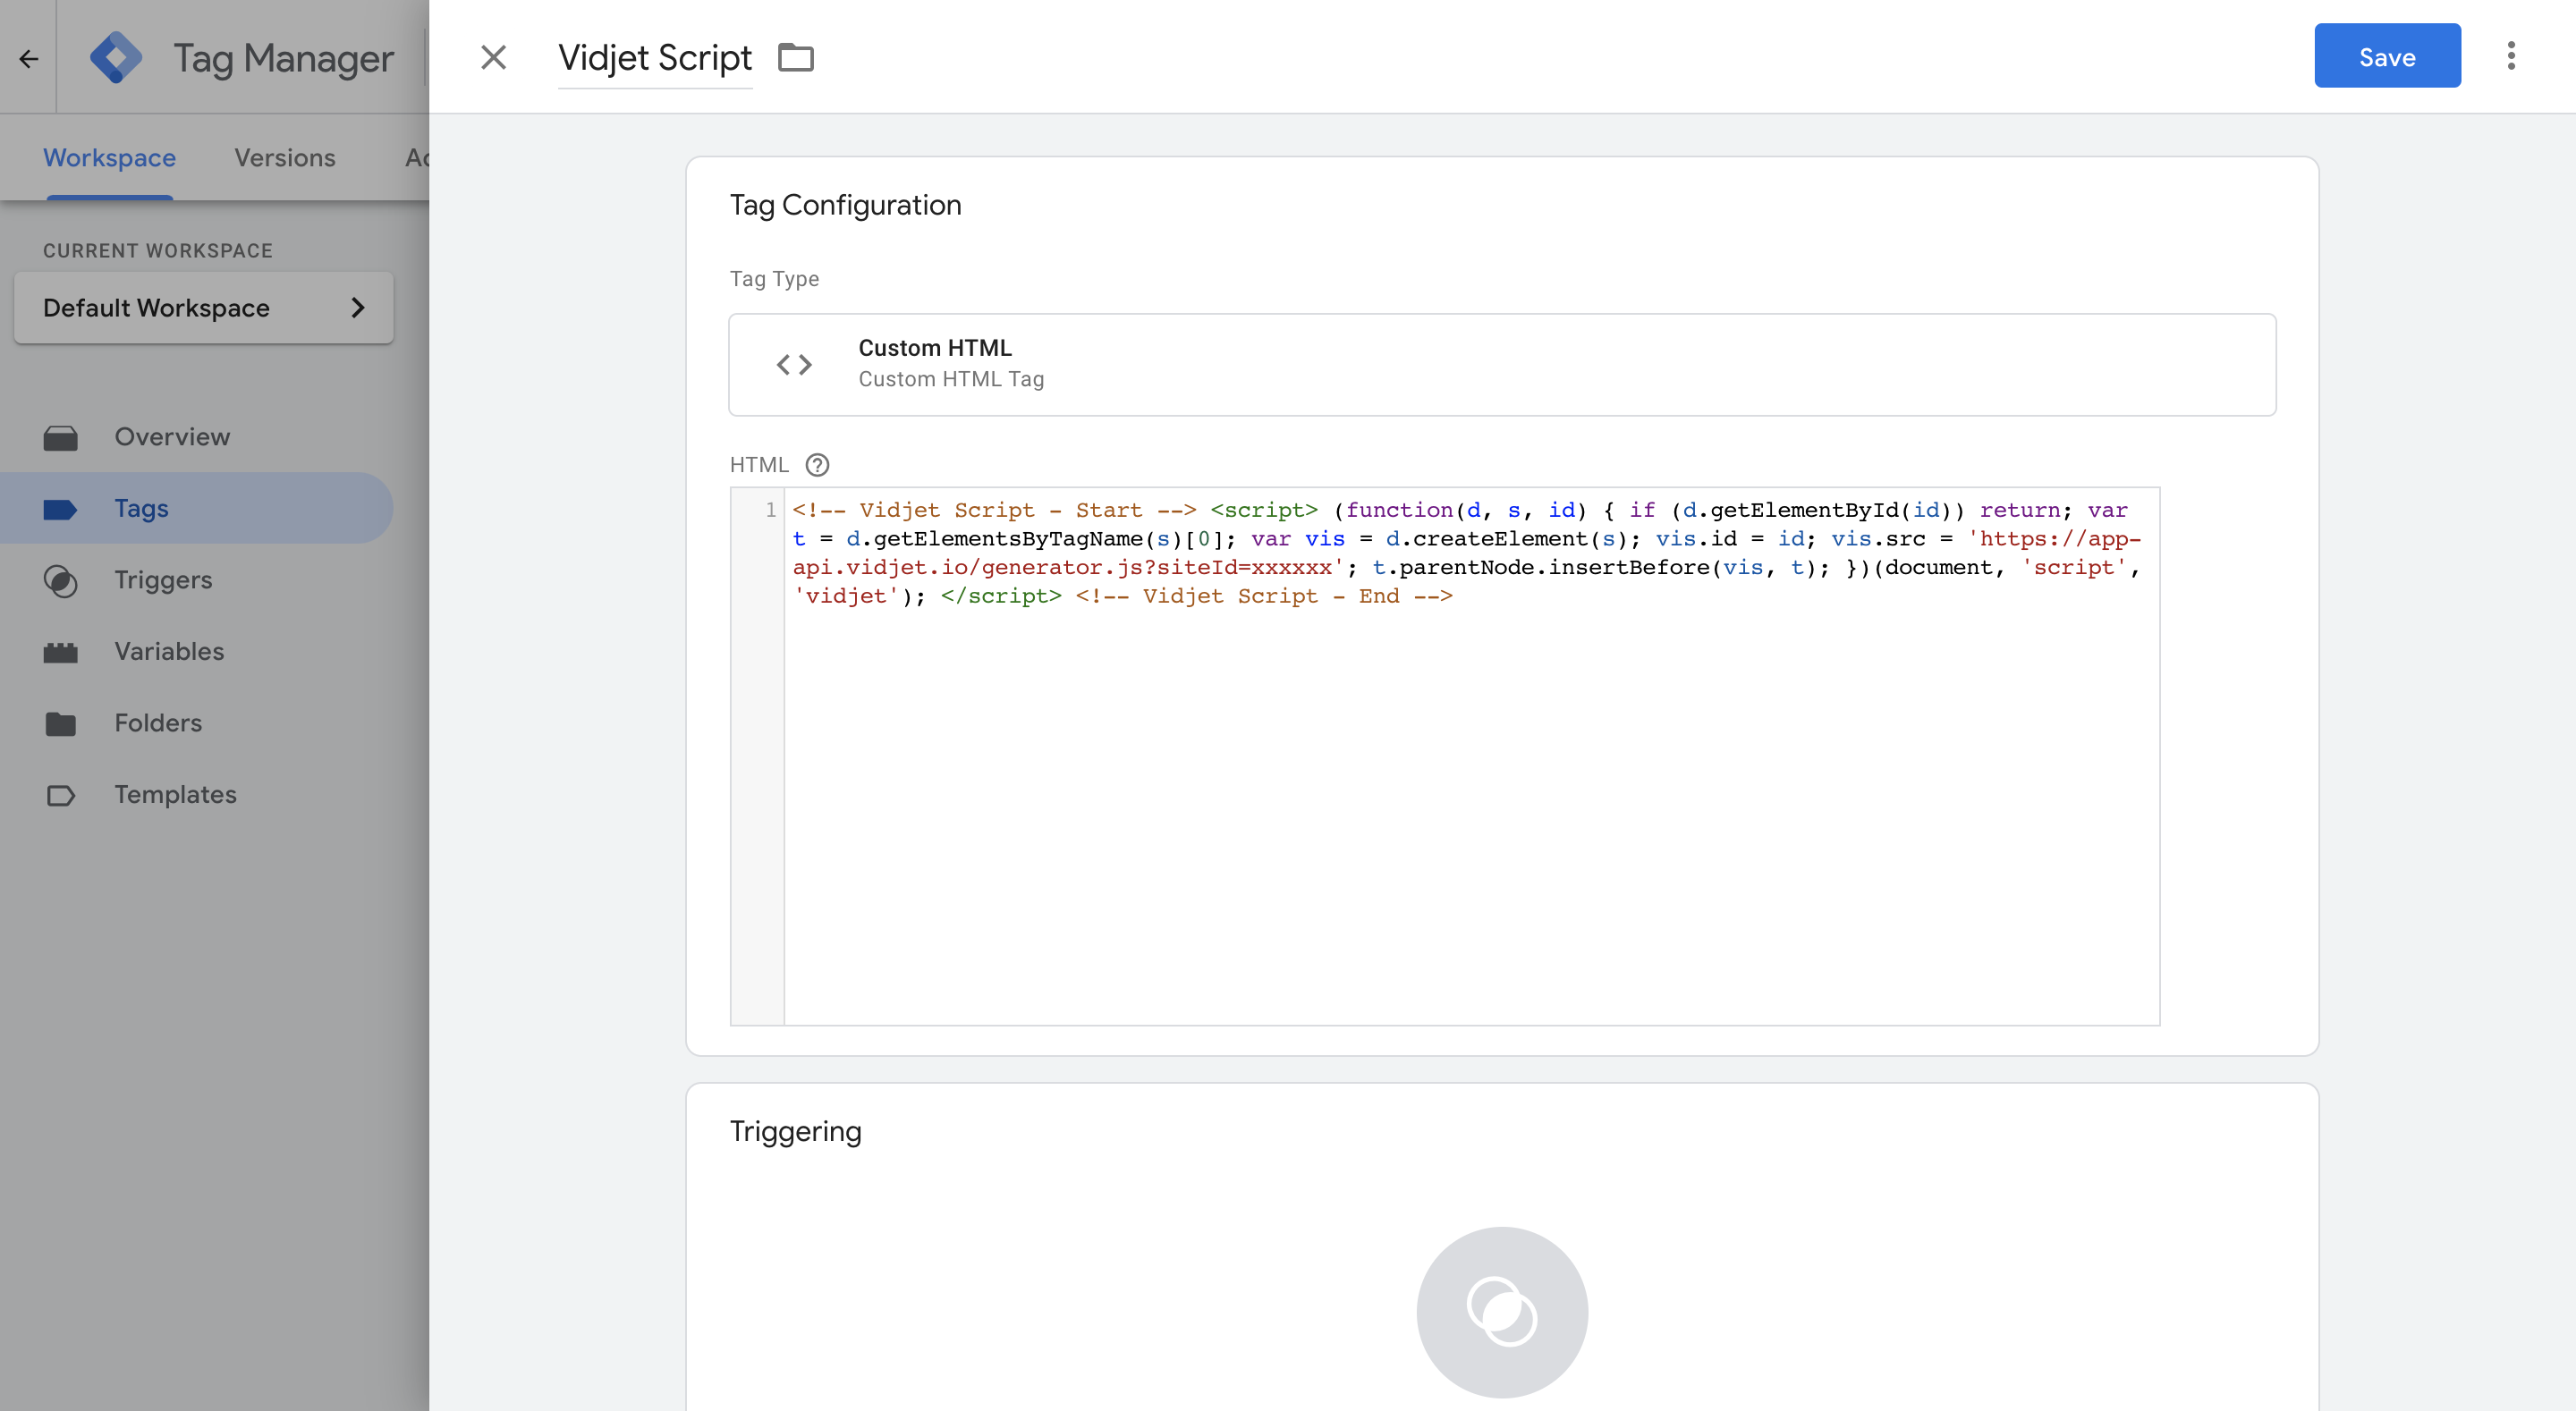Edit the Vidjet Script tag name
Screen dimensions: 2576x1411
654,58
